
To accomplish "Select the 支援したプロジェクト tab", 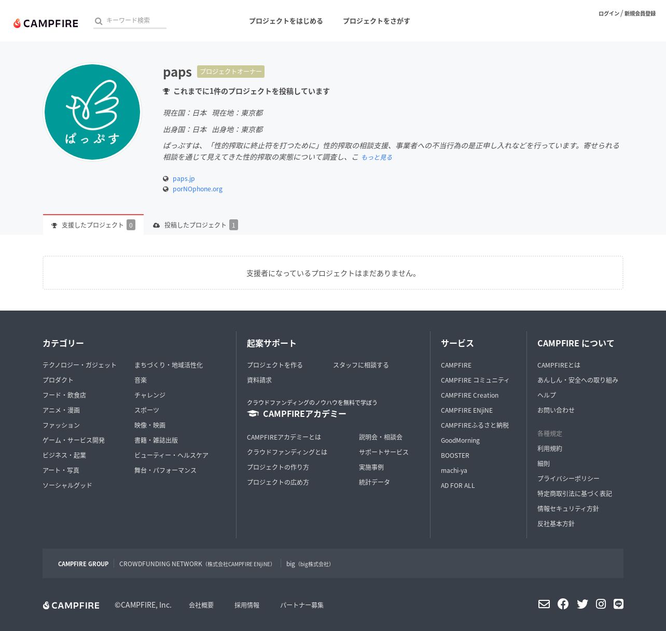I will tap(93, 225).
